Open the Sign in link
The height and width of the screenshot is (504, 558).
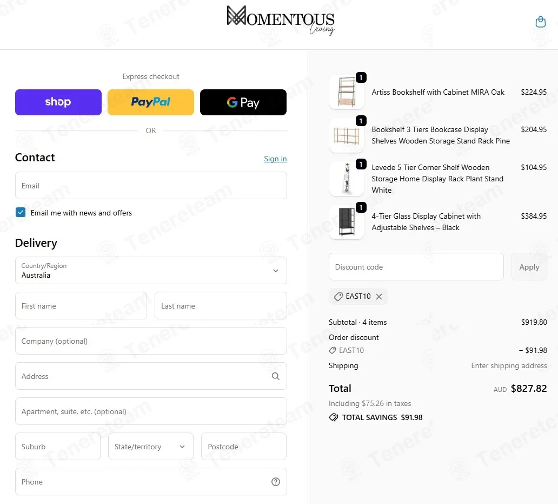275,159
